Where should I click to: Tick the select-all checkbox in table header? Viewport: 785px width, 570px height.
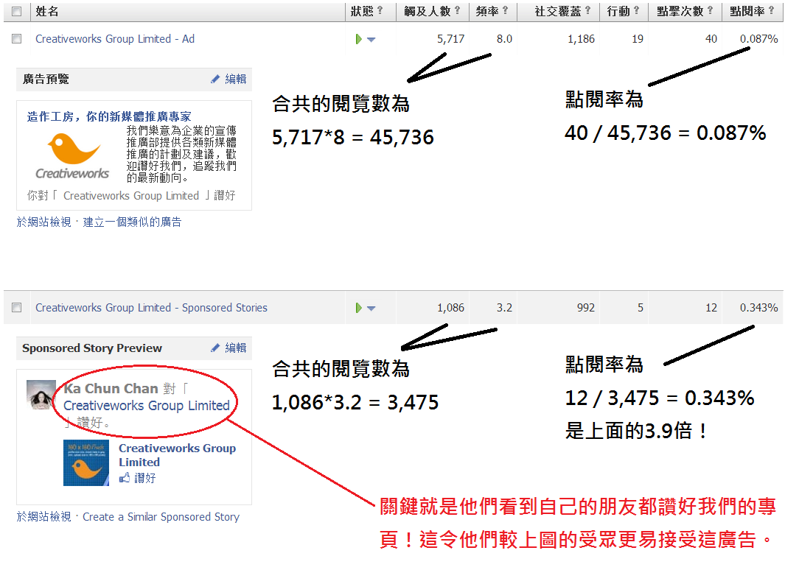[x=17, y=12]
